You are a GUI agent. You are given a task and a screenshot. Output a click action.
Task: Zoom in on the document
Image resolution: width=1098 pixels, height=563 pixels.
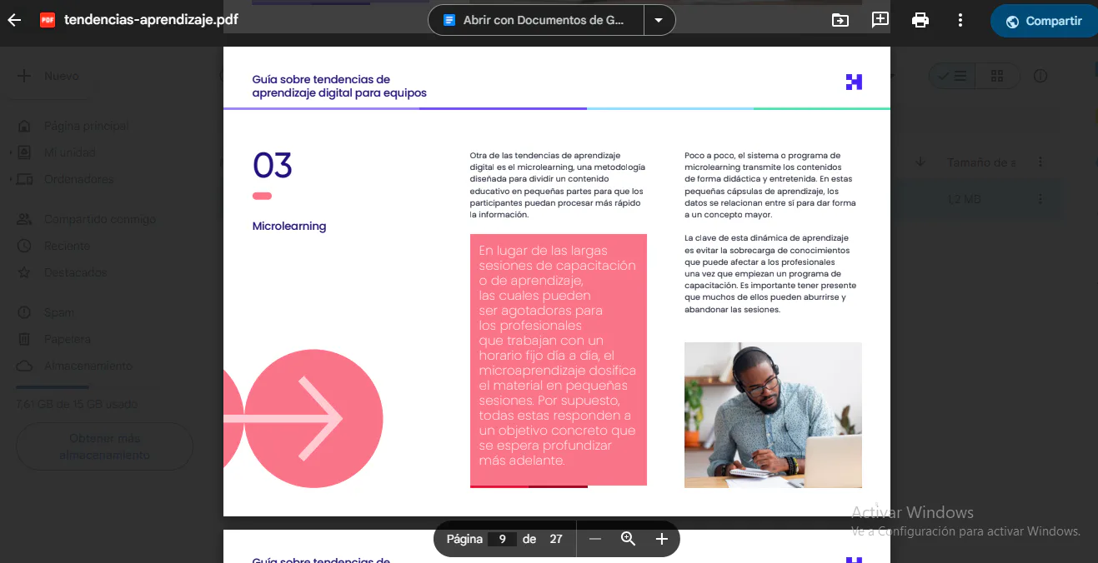click(661, 539)
